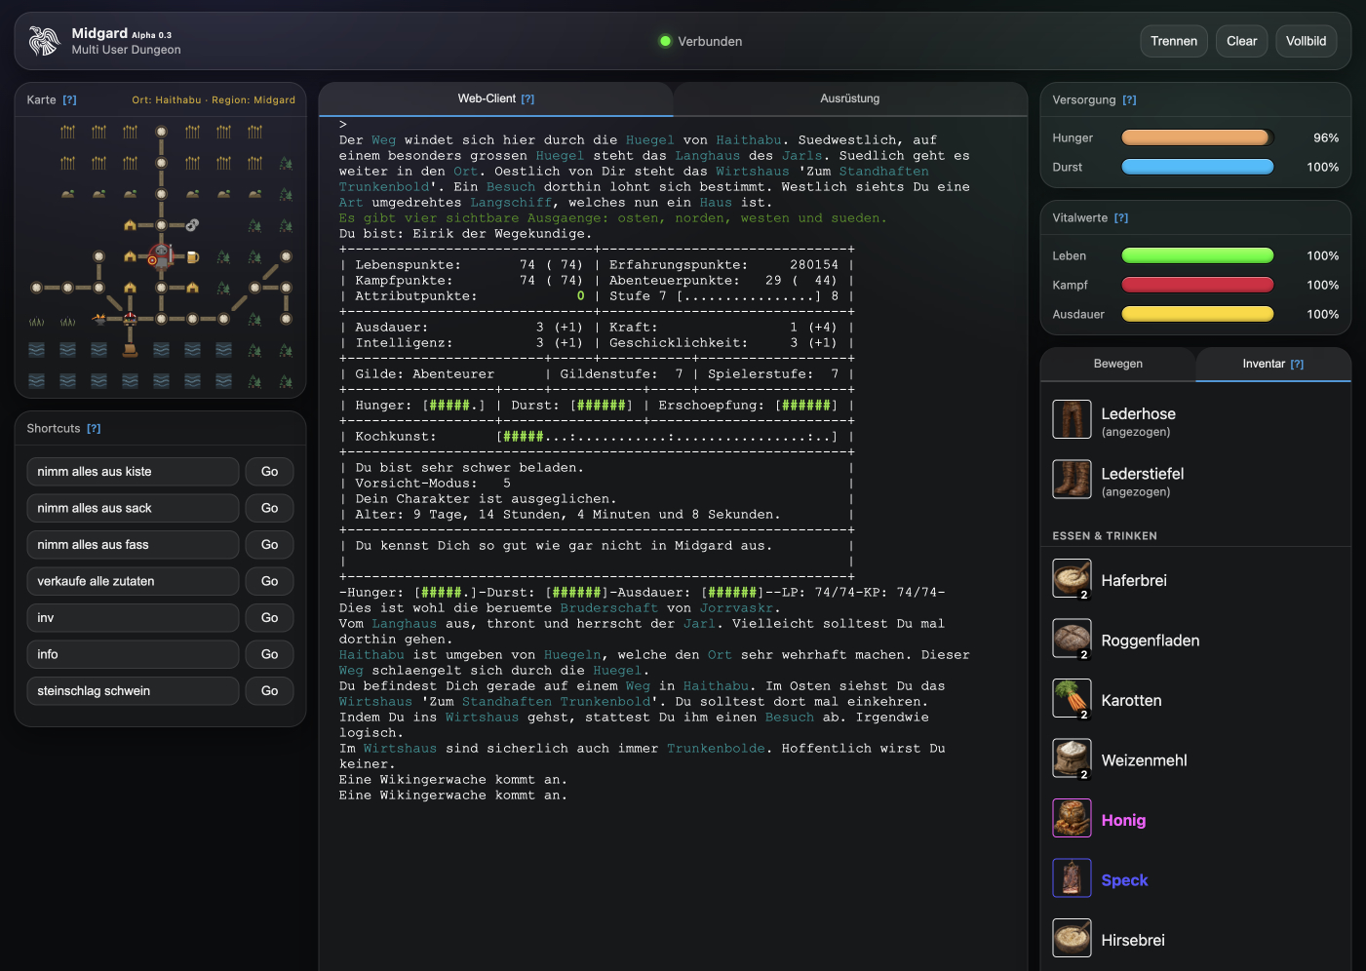Open the Bewegen tab
This screenshot has width=1366, height=971.
click(1117, 364)
